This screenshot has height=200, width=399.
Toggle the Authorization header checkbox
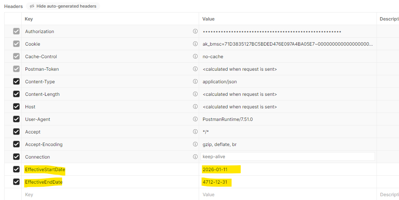click(x=16, y=31)
